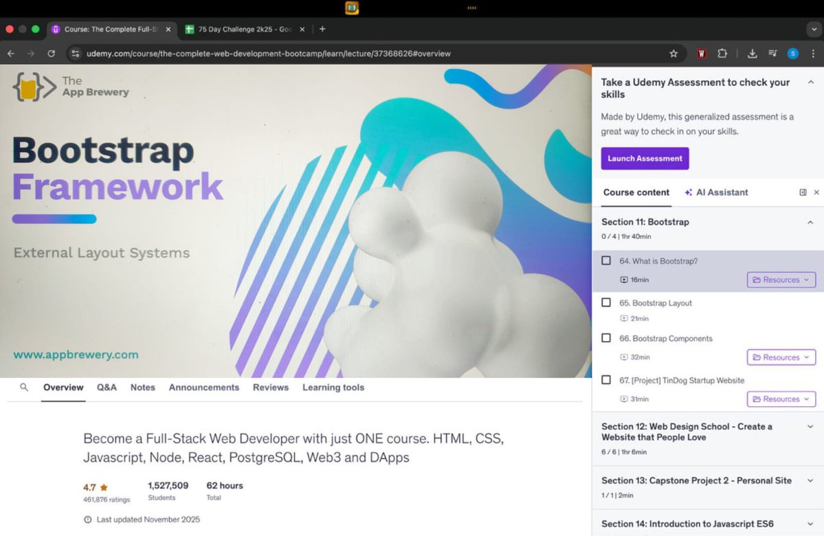
Task: Switch to the AI Assistant tab
Action: (x=716, y=192)
